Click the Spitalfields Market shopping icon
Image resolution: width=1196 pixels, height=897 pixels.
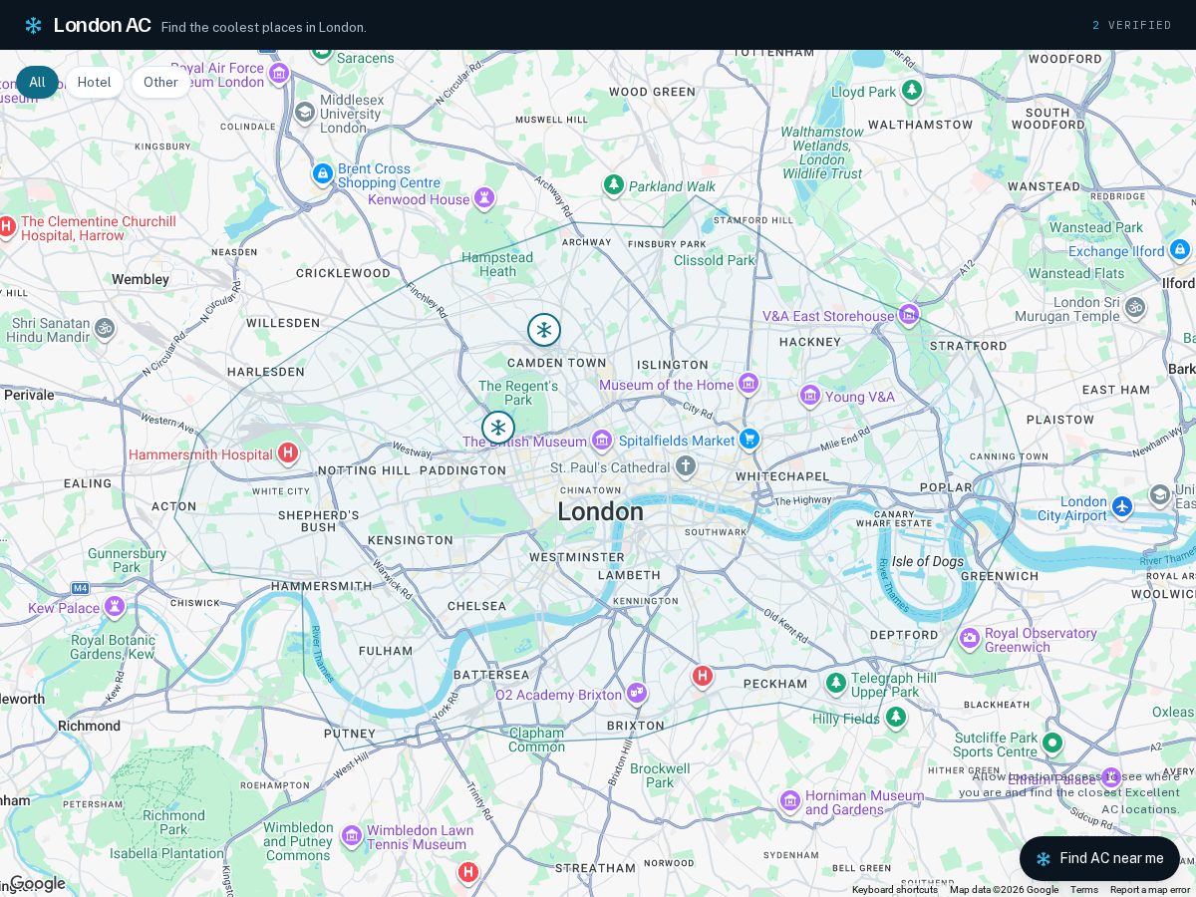749,440
